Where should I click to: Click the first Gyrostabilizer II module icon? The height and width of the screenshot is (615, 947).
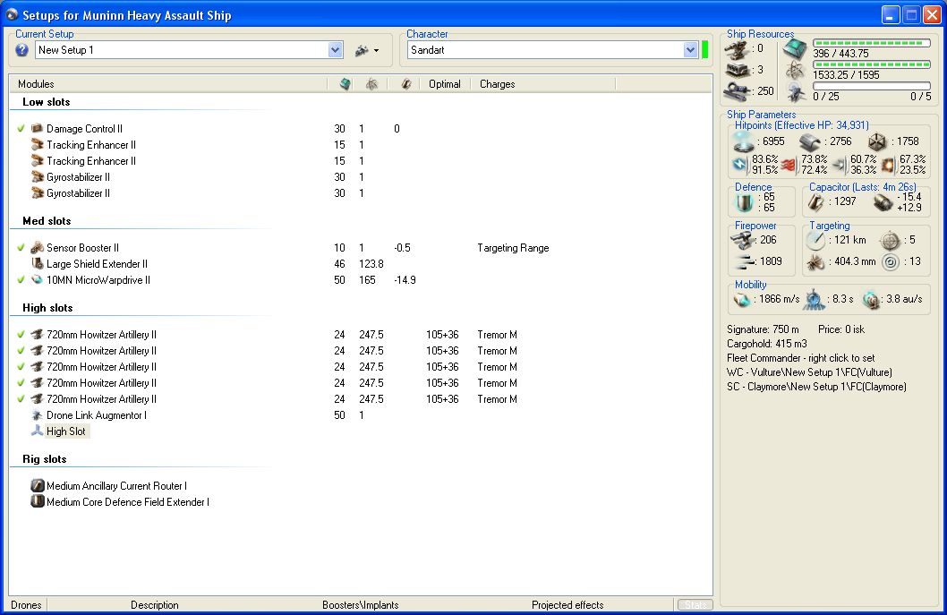37,177
